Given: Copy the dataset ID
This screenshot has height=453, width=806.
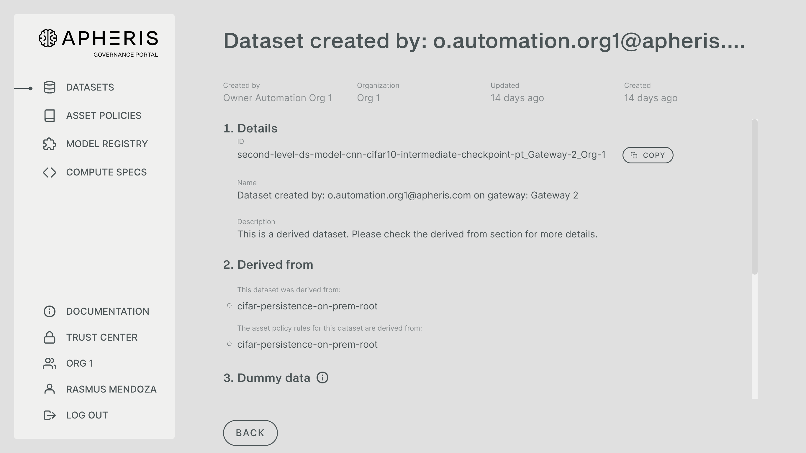Looking at the screenshot, I should tap(648, 155).
